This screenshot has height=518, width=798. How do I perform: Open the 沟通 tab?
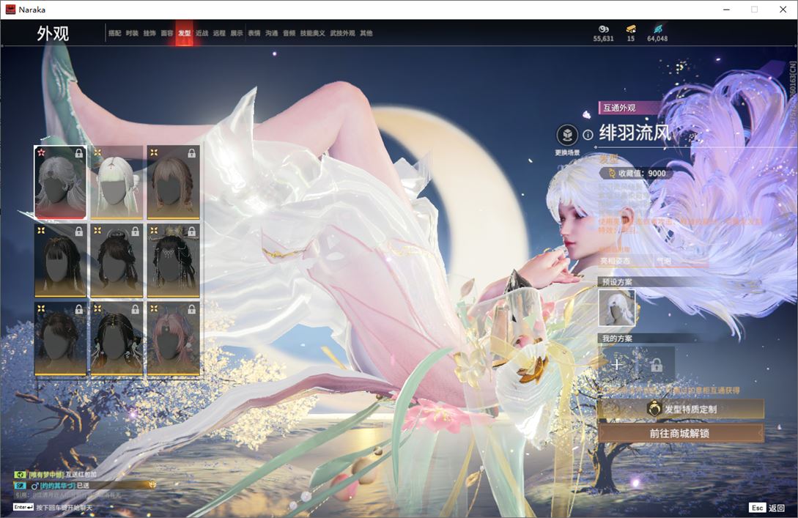pos(272,33)
